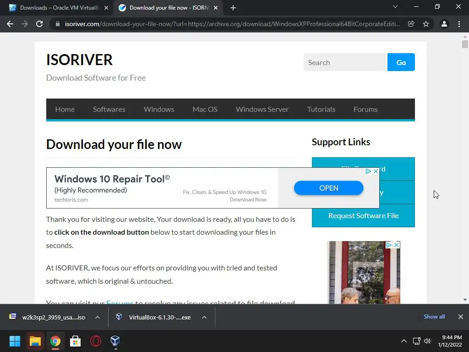The width and height of the screenshot is (469, 352).
Task: Click the AdChoices icon on the sidebar image ad
Action: tap(389, 245)
